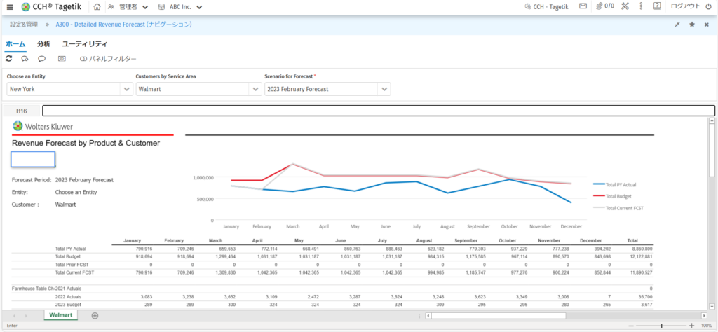This screenshot has height=332, width=718.
Task: Click the formula bar input field
Action: point(378,111)
